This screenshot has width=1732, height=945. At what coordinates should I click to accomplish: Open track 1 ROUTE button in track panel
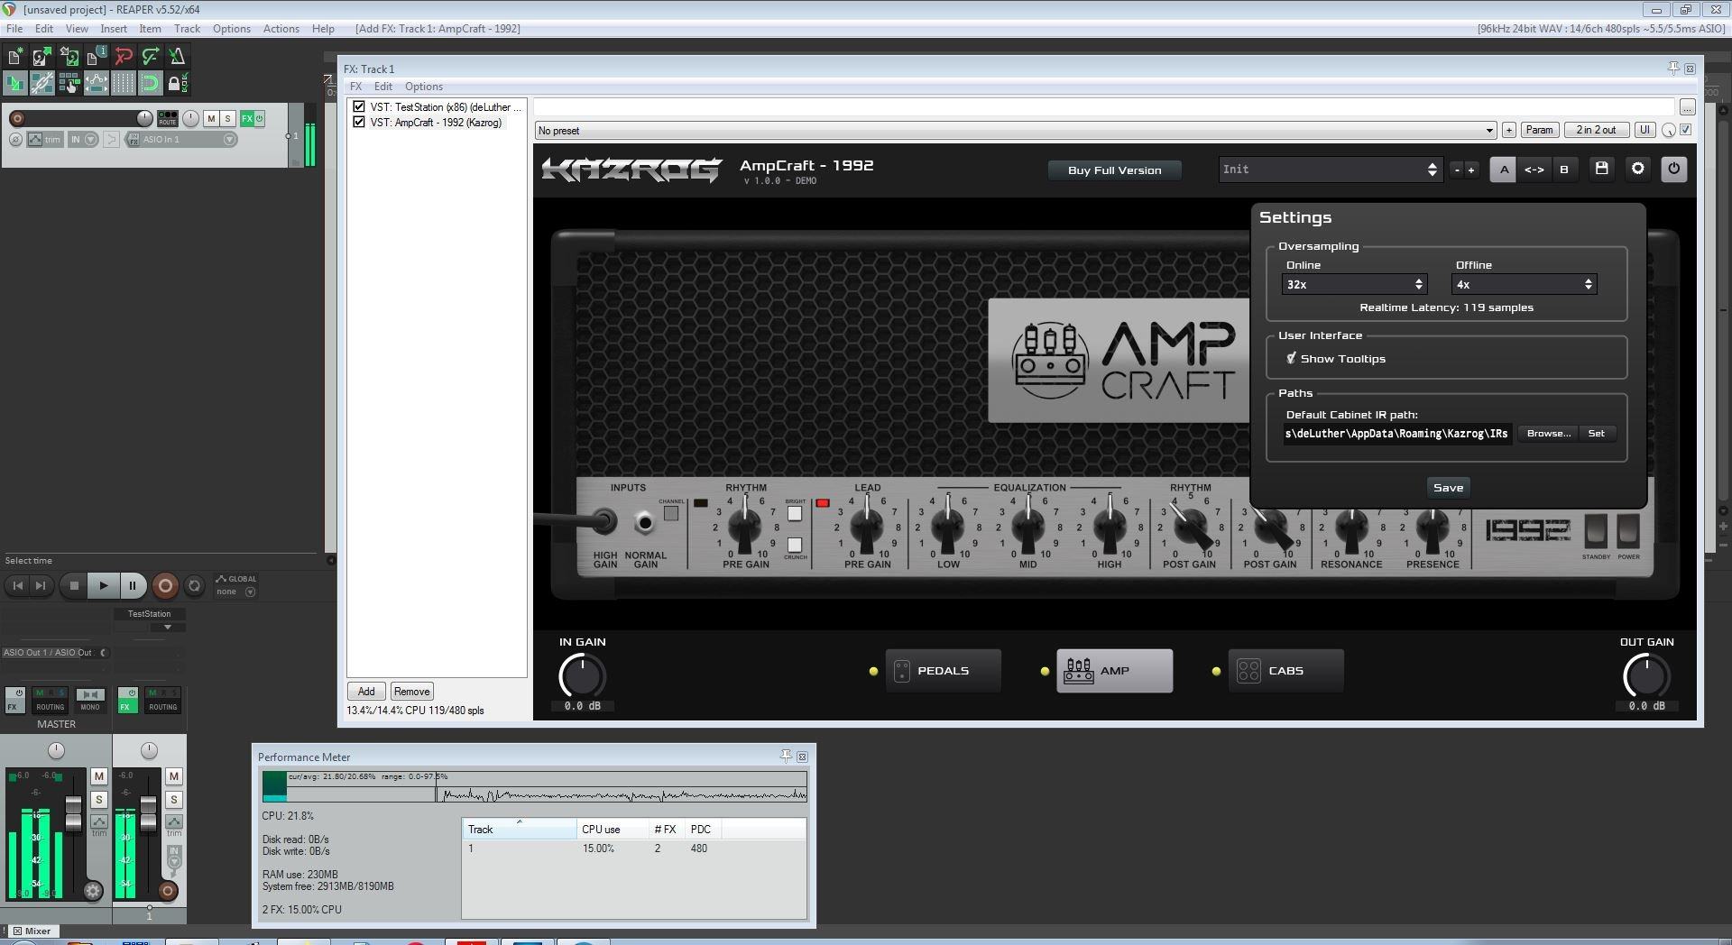coord(168,118)
